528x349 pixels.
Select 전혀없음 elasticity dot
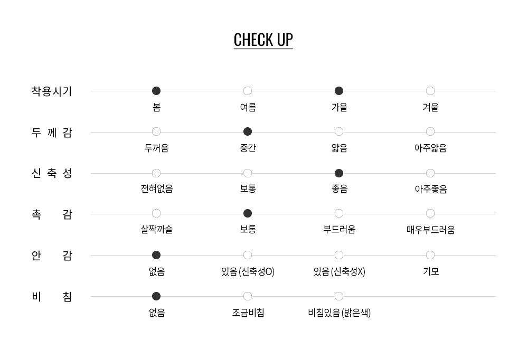156,173
